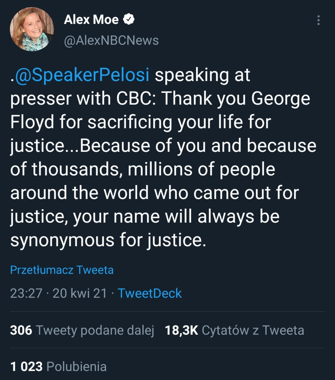Click Przetłumacz Tweeta to translate
Image resolution: width=335 pixels, height=380 pixels.
(62, 270)
